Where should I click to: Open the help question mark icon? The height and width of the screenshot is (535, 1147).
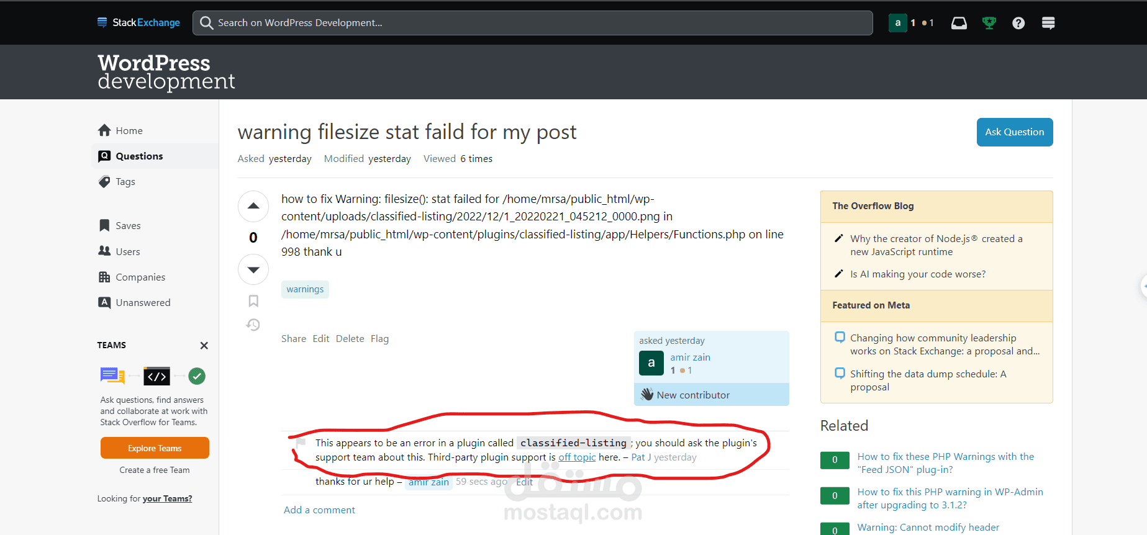(x=1018, y=23)
